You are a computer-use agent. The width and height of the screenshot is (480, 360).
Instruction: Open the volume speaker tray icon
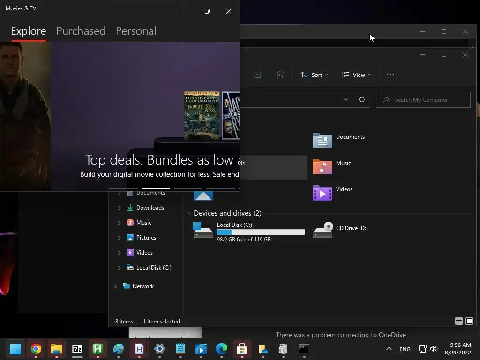434,349
